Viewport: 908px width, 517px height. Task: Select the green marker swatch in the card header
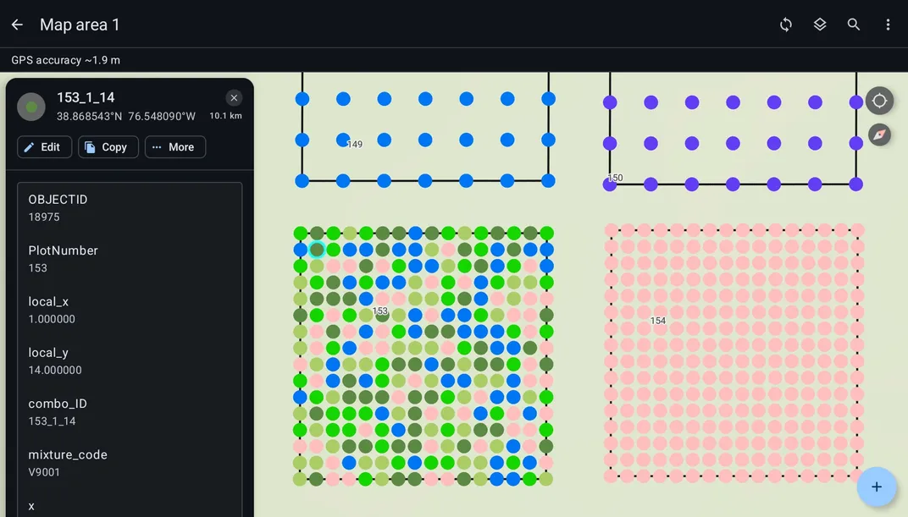pos(30,107)
